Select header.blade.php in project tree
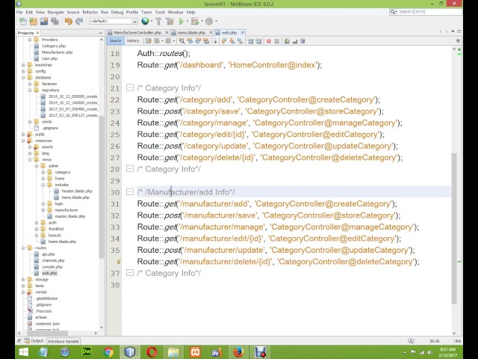The image size is (478, 359). click(77, 191)
